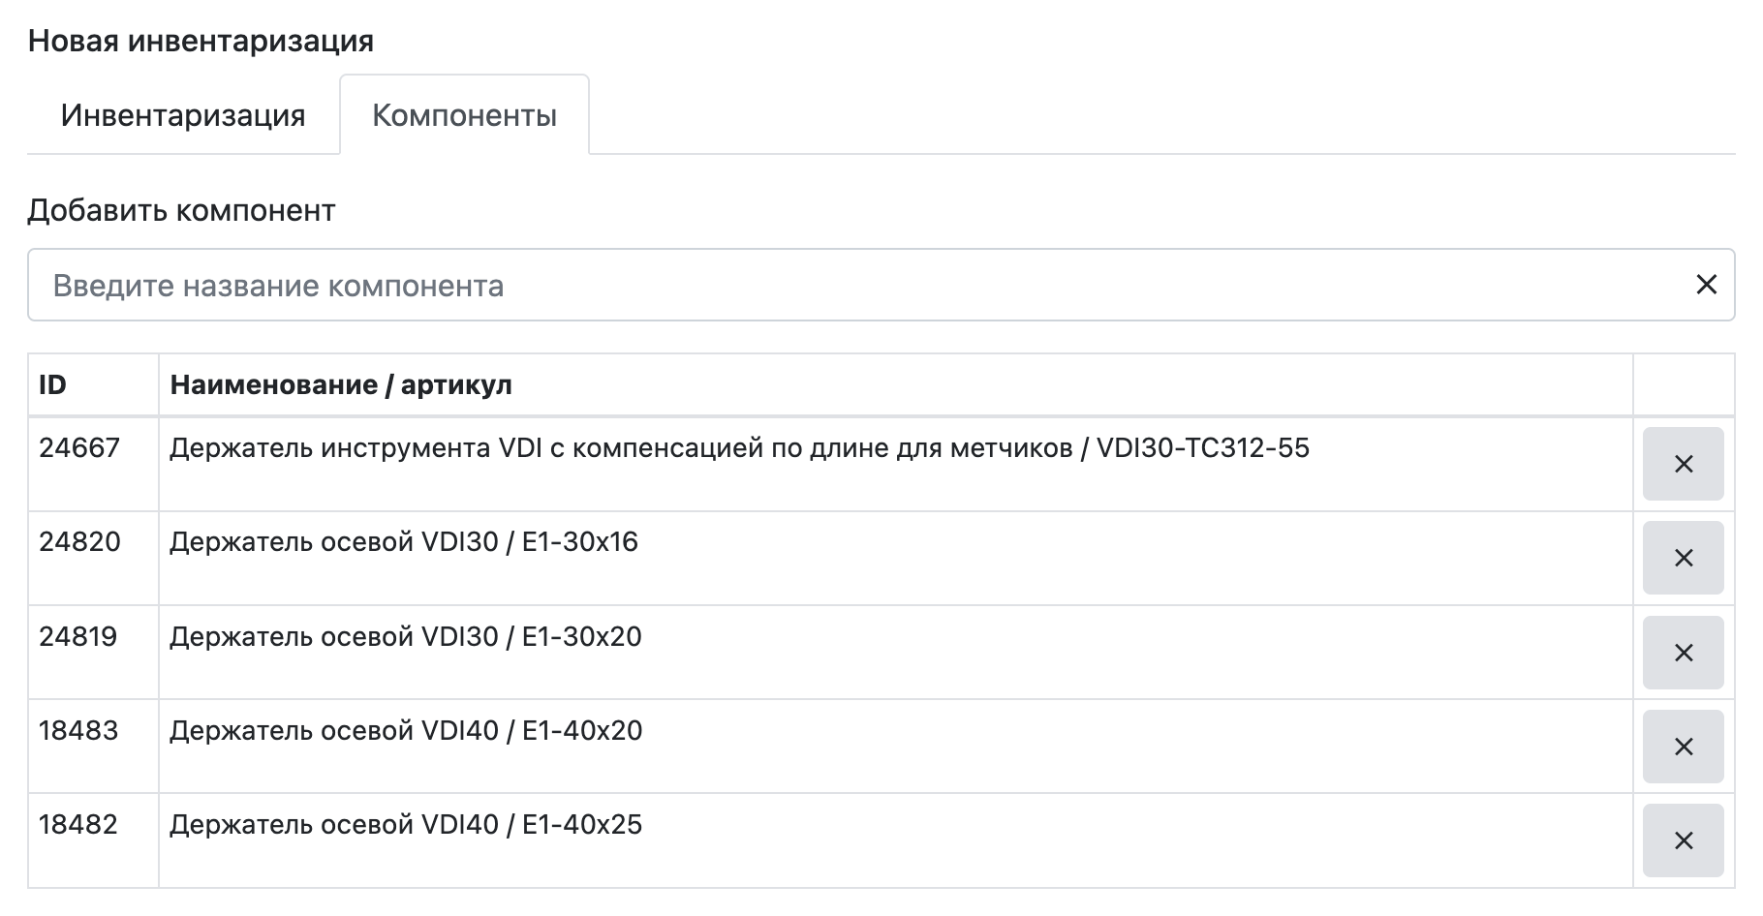Focus the component name input field
This screenshot has width=1763, height=916.
tap(852, 286)
